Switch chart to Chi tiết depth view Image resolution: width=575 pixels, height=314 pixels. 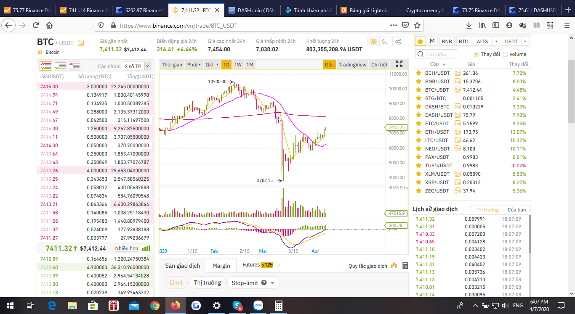[x=379, y=64]
